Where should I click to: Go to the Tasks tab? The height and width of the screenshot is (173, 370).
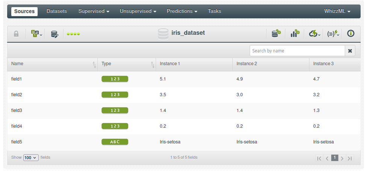[214, 11]
